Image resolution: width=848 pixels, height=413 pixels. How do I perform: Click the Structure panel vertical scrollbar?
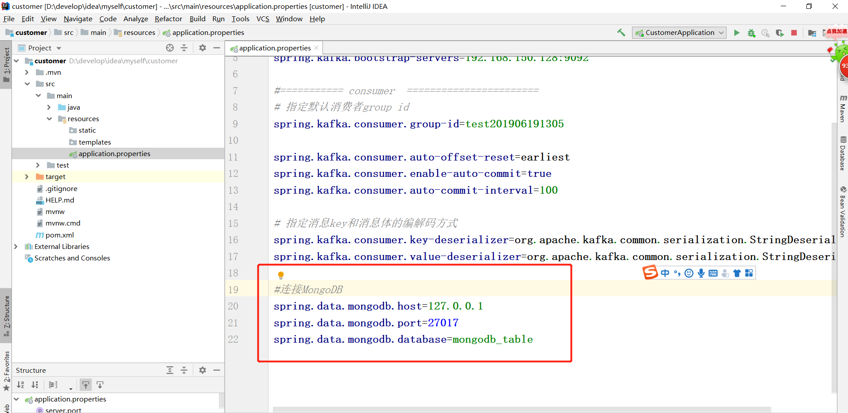pos(222,401)
